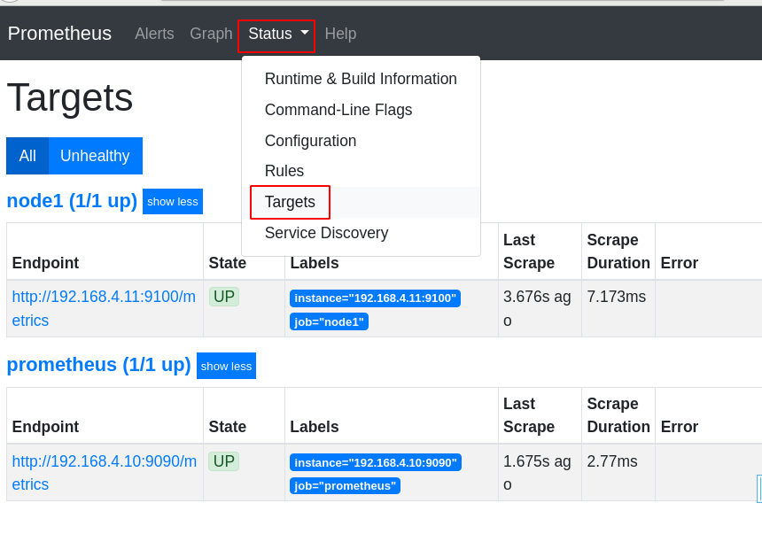Click the instance="192.168.4.10:9090" label badge
The width and height of the screenshot is (762, 534).
[x=376, y=462]
